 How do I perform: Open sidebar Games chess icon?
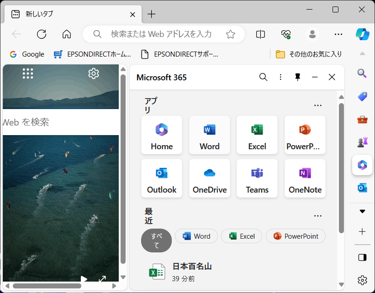click(x=362, y=142)
